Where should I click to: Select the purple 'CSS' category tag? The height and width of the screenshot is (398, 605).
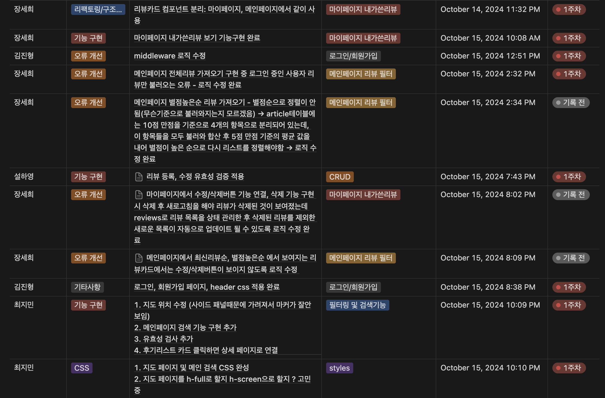coord(82,368)
